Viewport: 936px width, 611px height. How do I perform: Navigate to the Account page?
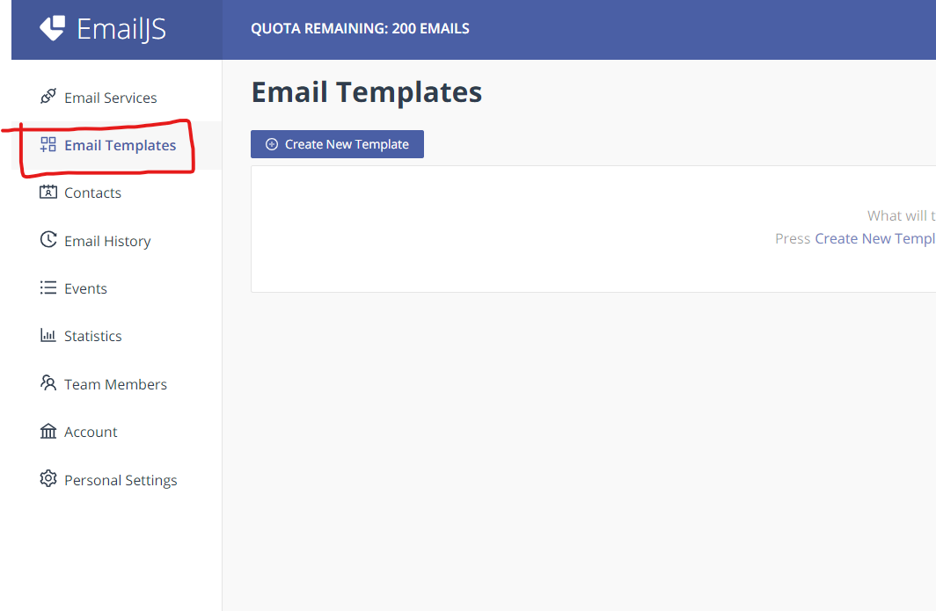point(116,432)
